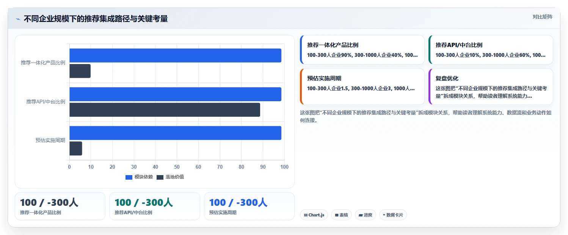The image size is (568, 235).
Task: Click the x-axis tick label 0
Action: pyautogui.click(x=69, y=167)
